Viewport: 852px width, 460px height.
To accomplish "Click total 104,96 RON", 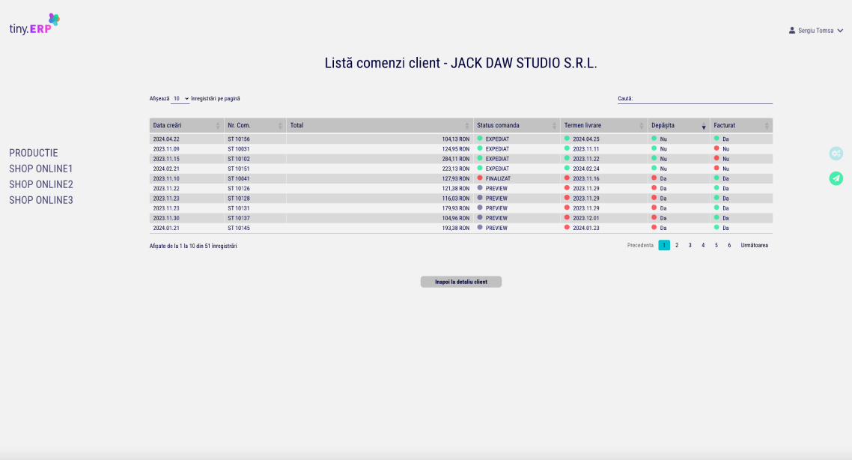I will click(x=455, y=218).
